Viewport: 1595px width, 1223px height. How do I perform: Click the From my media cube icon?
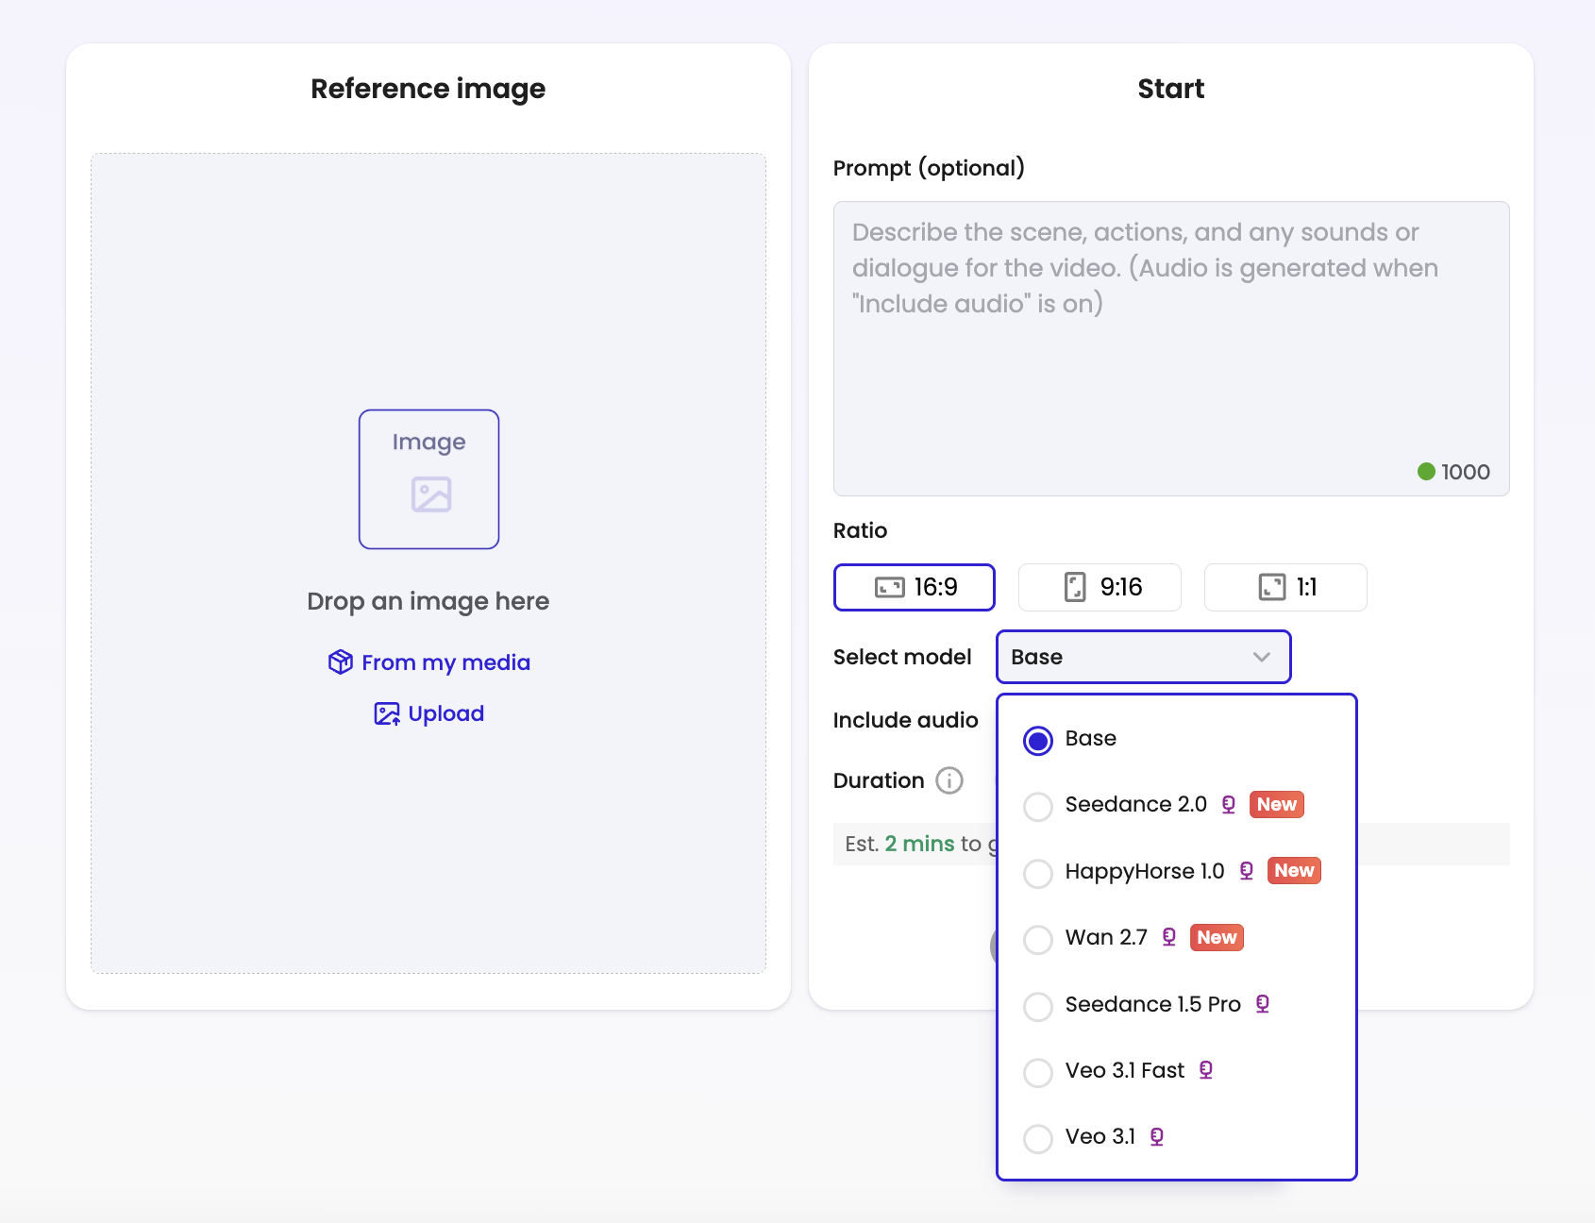pos(341,662)
